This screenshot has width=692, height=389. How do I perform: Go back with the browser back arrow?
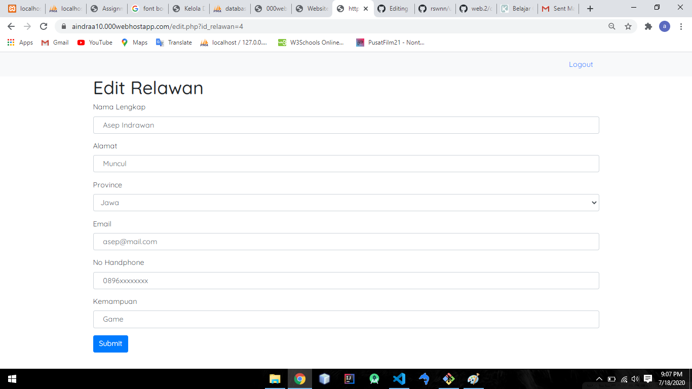pyautogui.click(x=11, y=26)
